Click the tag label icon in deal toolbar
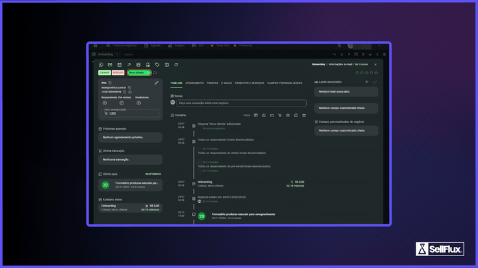This screenshot has width=478, height=268. 157,65
